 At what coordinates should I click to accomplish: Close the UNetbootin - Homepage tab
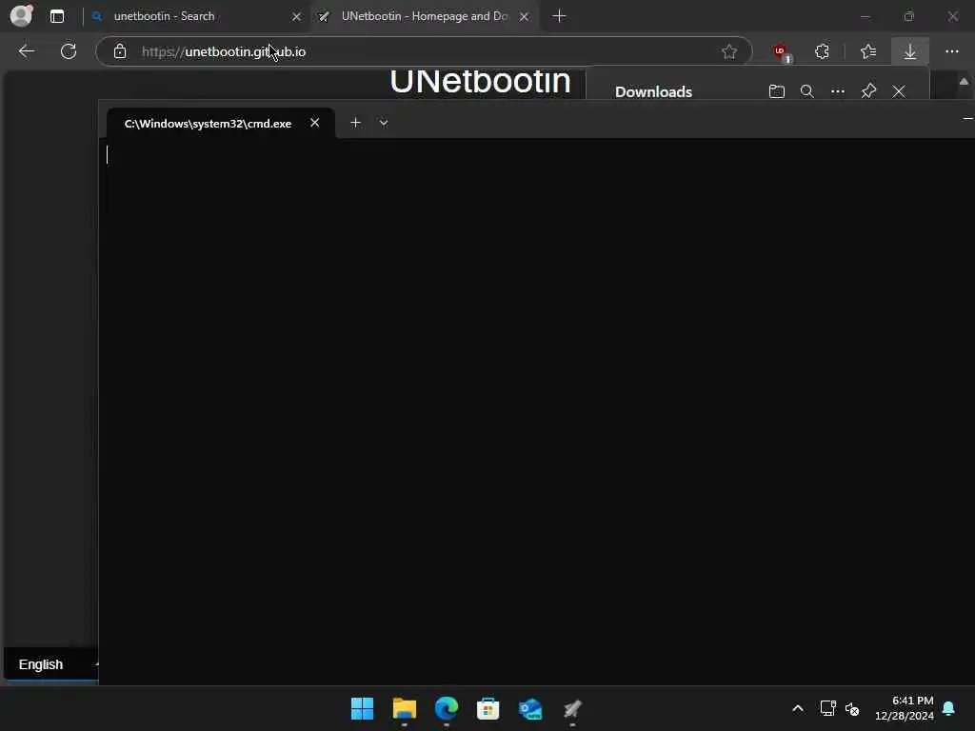pyautogui.click(x=525, y=17)
